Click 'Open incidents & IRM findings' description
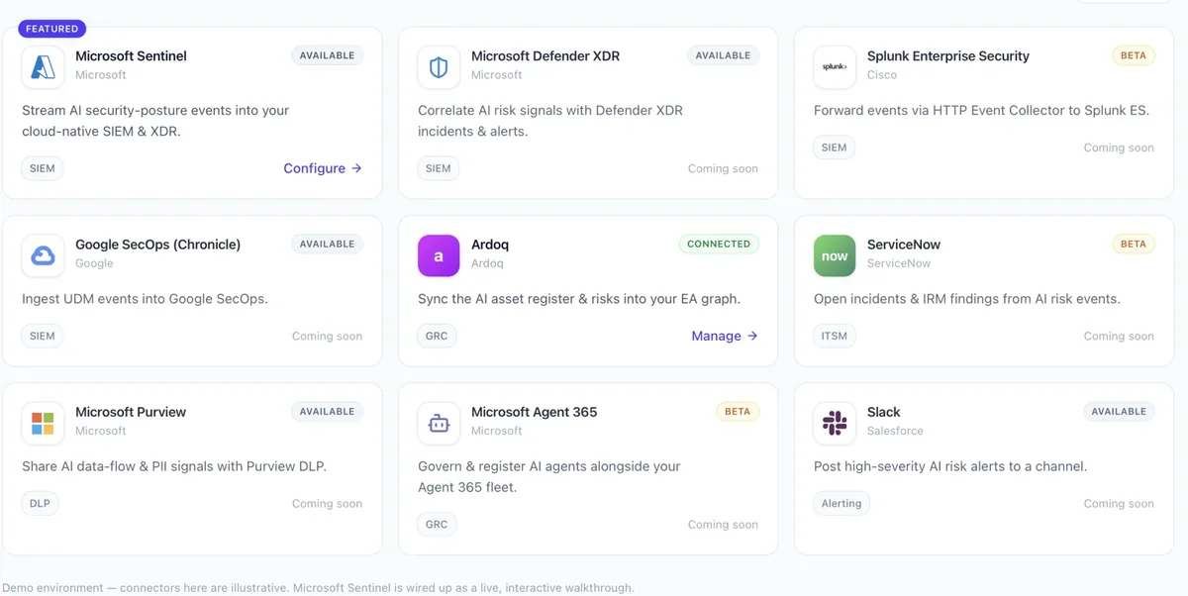The image size is (1188, 596). (967, 298)
